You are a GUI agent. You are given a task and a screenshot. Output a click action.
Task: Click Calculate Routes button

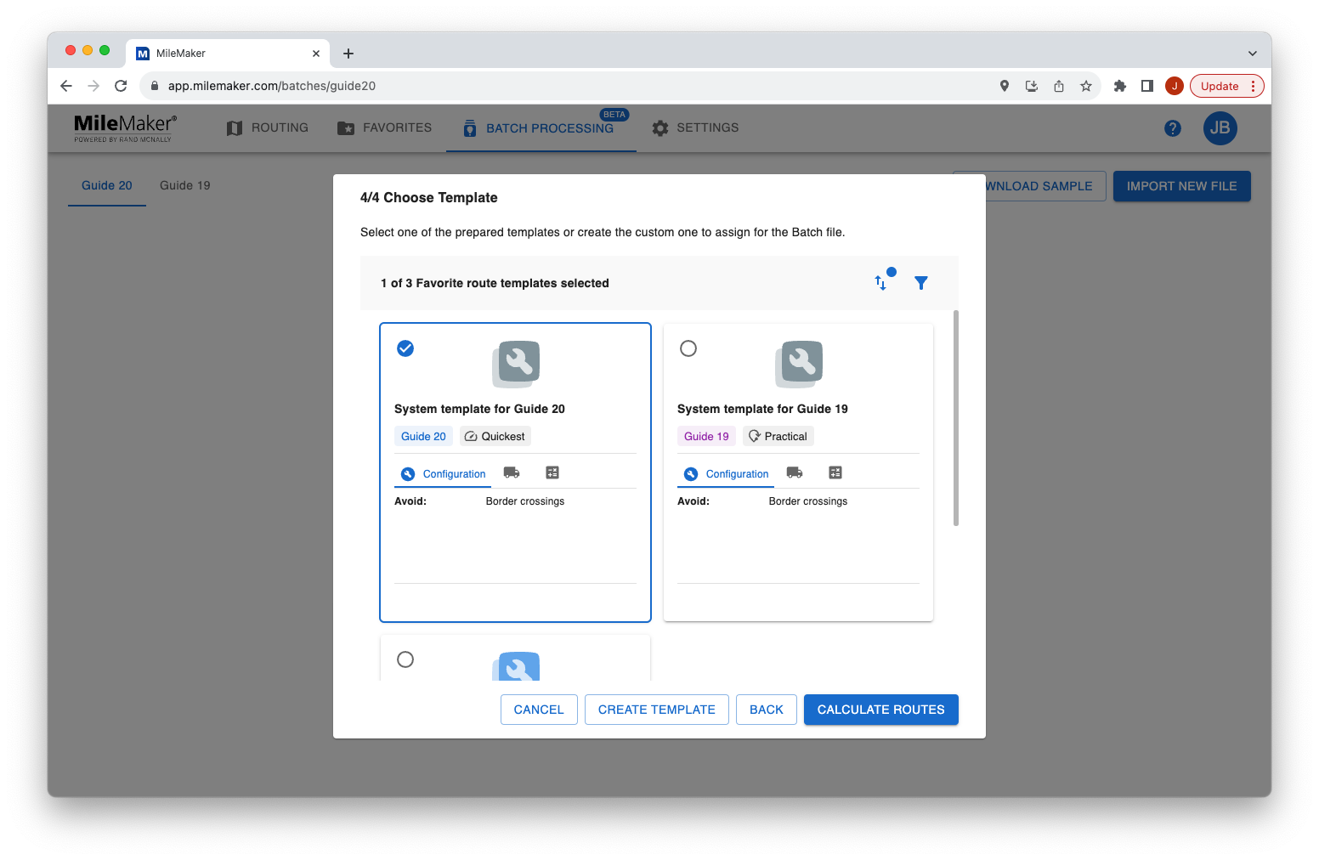click(x=881, y=710)
